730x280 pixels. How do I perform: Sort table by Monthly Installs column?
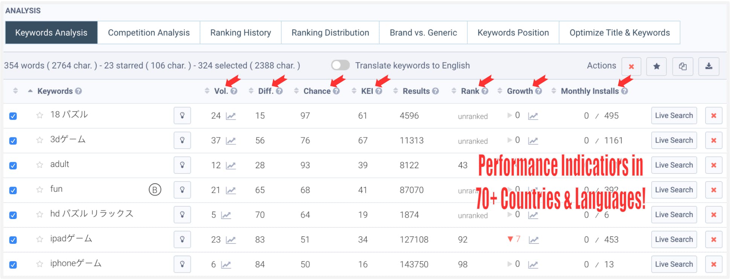pyautogui.click(x=589, y=91)
